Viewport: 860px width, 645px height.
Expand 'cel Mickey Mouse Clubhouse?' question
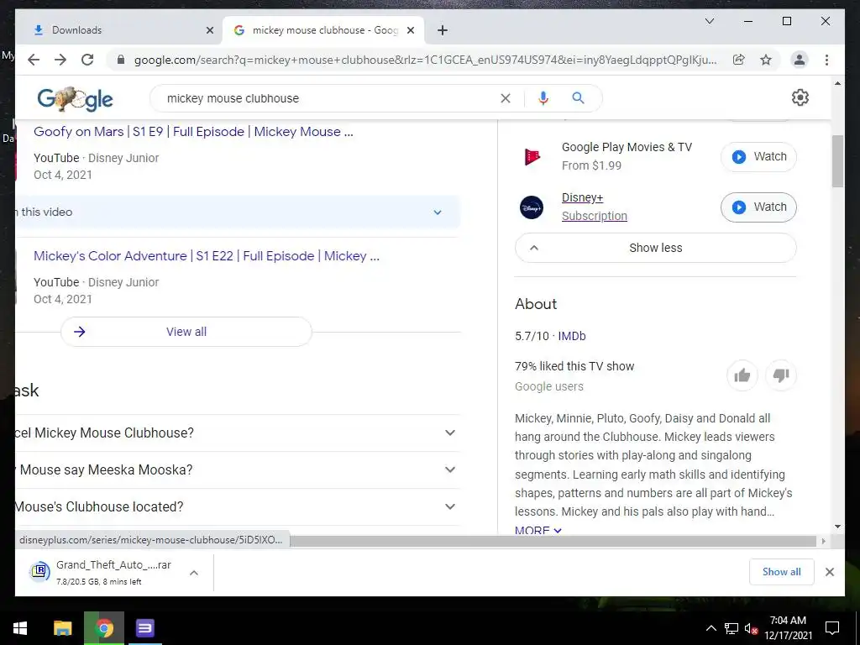point(238,433)
